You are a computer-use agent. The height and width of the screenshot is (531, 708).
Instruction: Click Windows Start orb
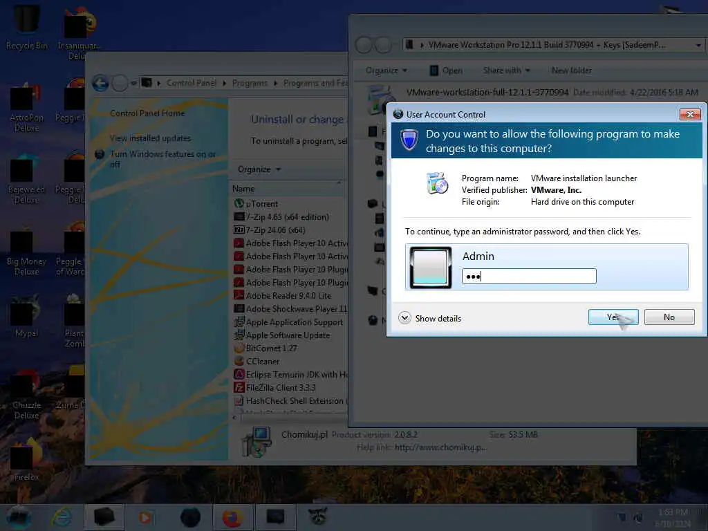click(x=19, y=517)
